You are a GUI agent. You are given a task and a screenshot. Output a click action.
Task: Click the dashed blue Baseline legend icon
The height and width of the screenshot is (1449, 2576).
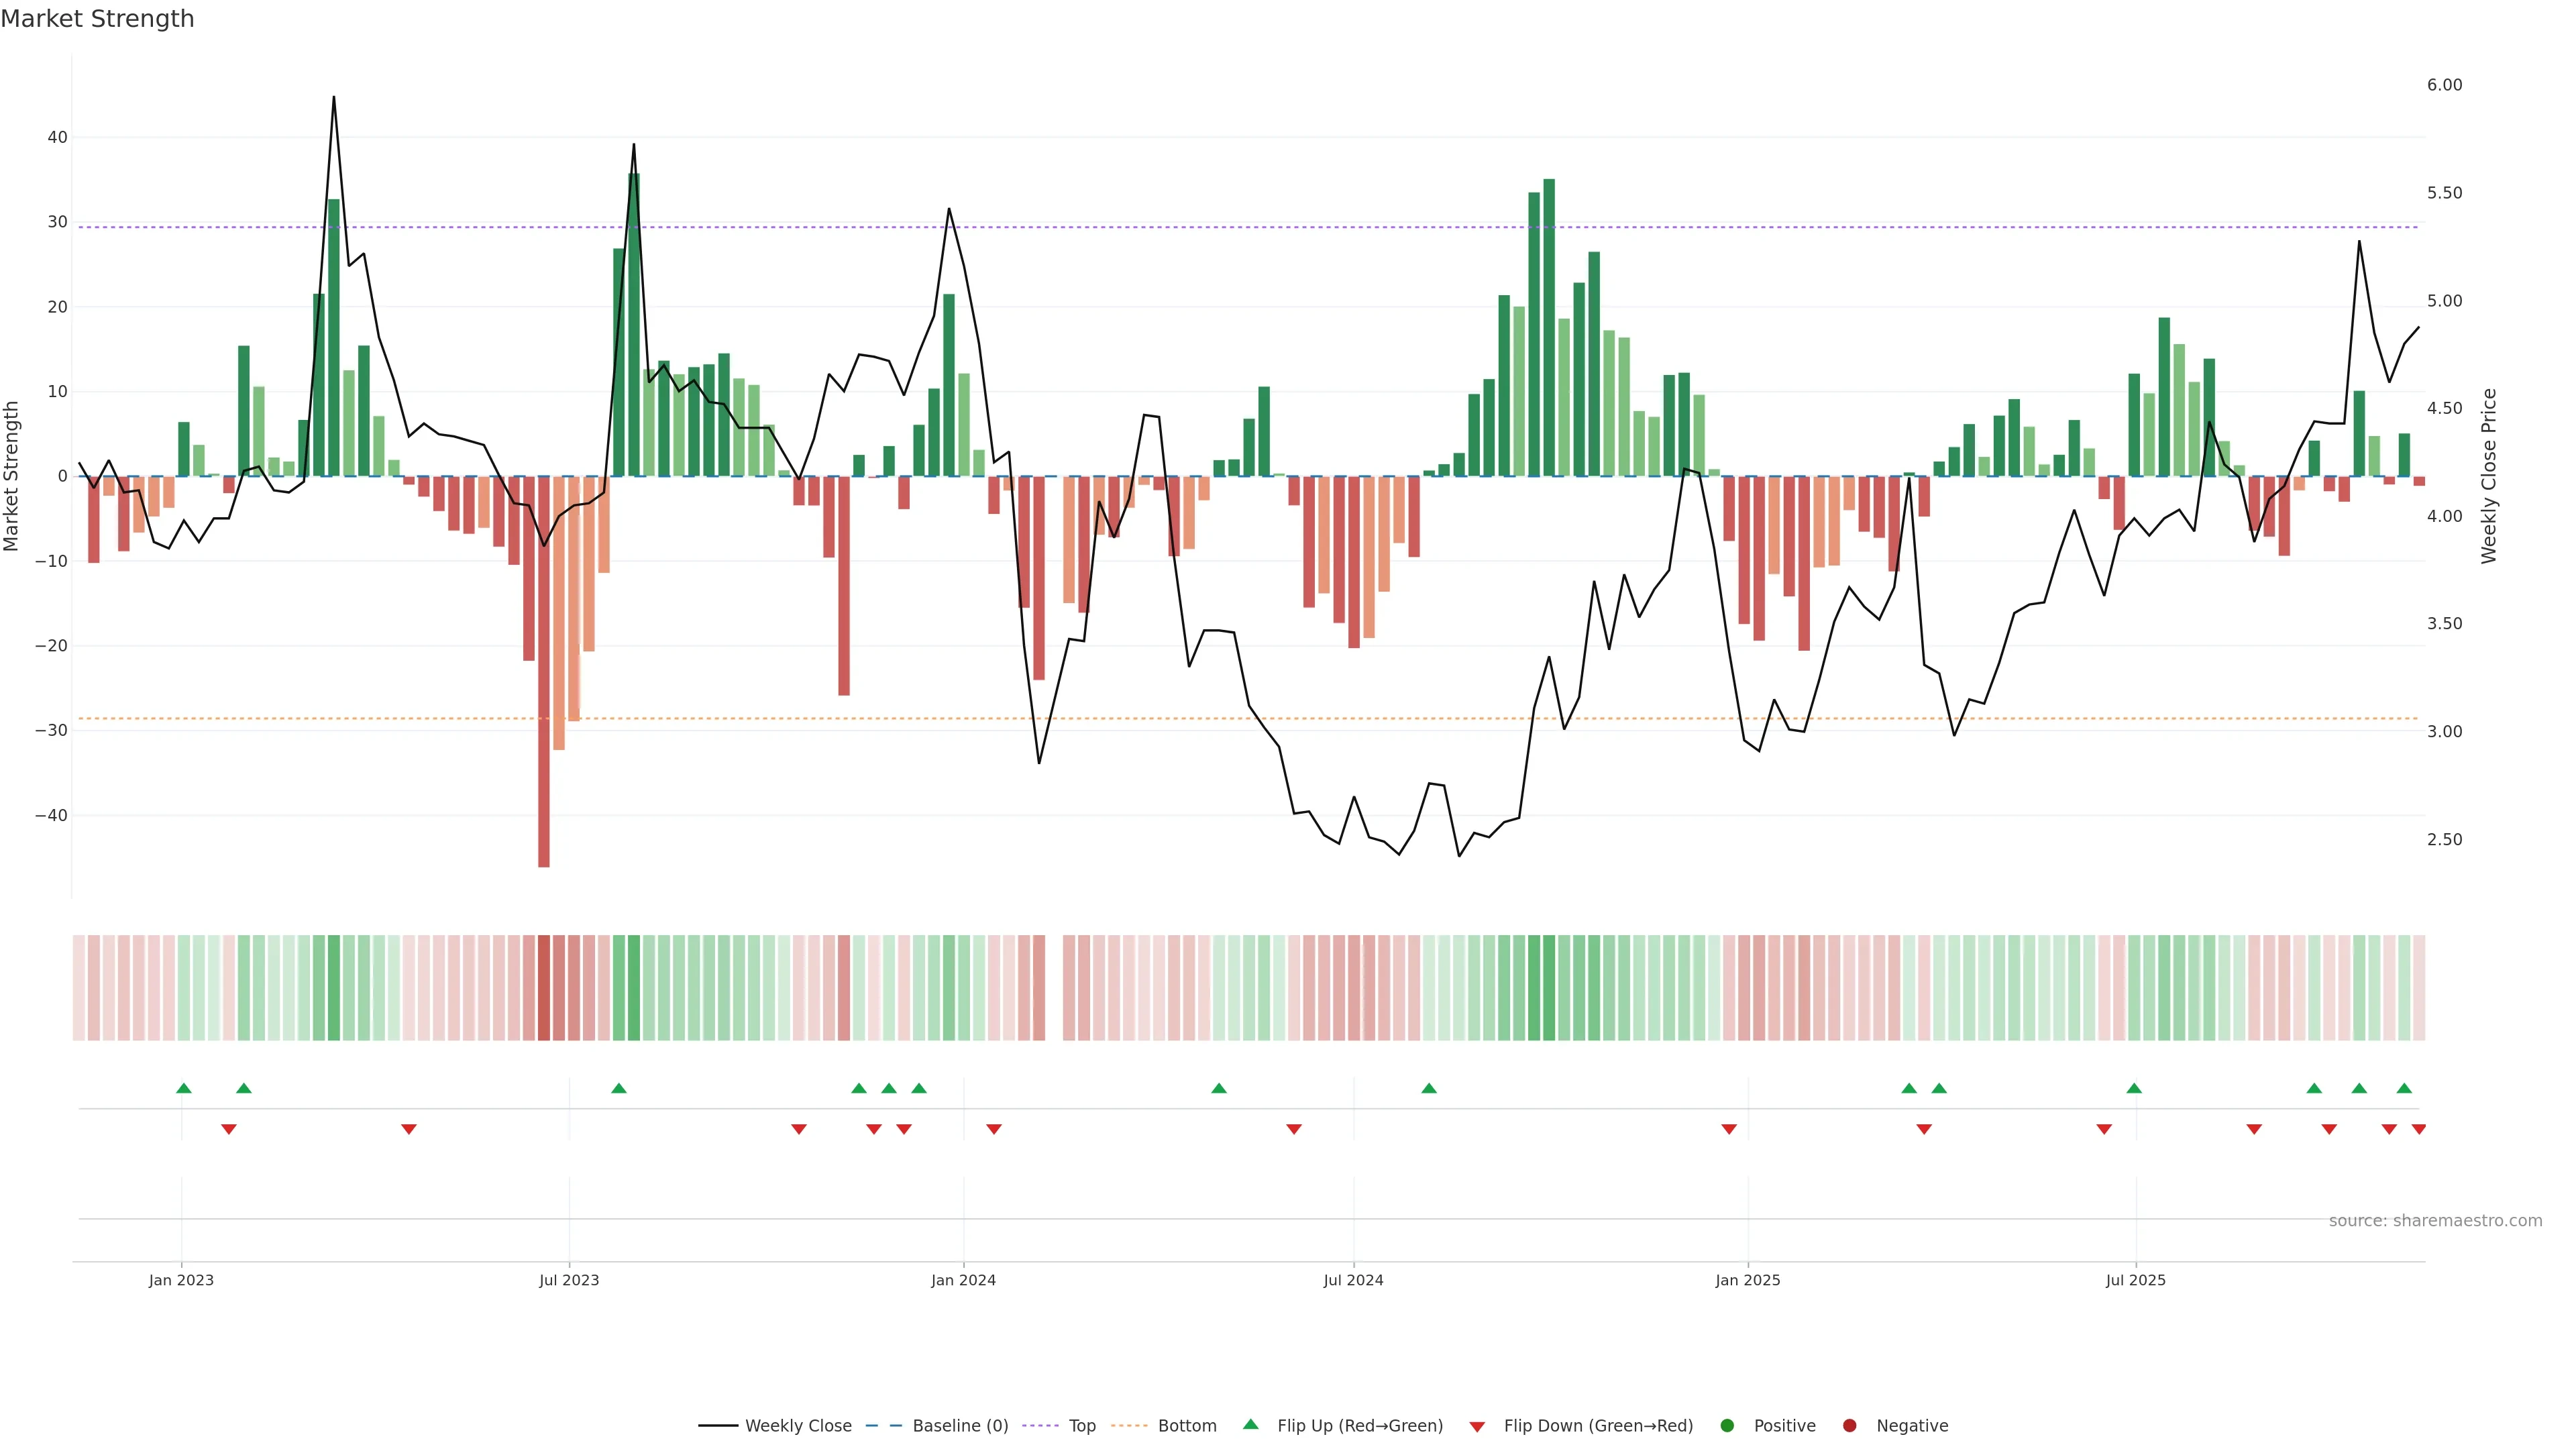coord(883,1426)
